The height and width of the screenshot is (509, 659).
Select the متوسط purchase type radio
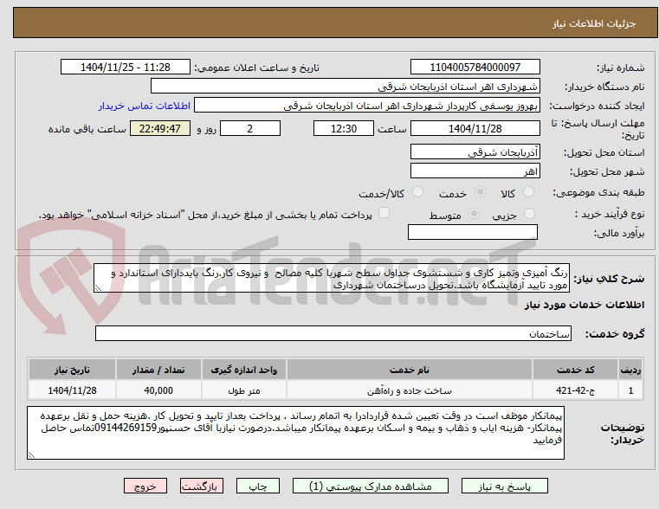pos(474,213)
